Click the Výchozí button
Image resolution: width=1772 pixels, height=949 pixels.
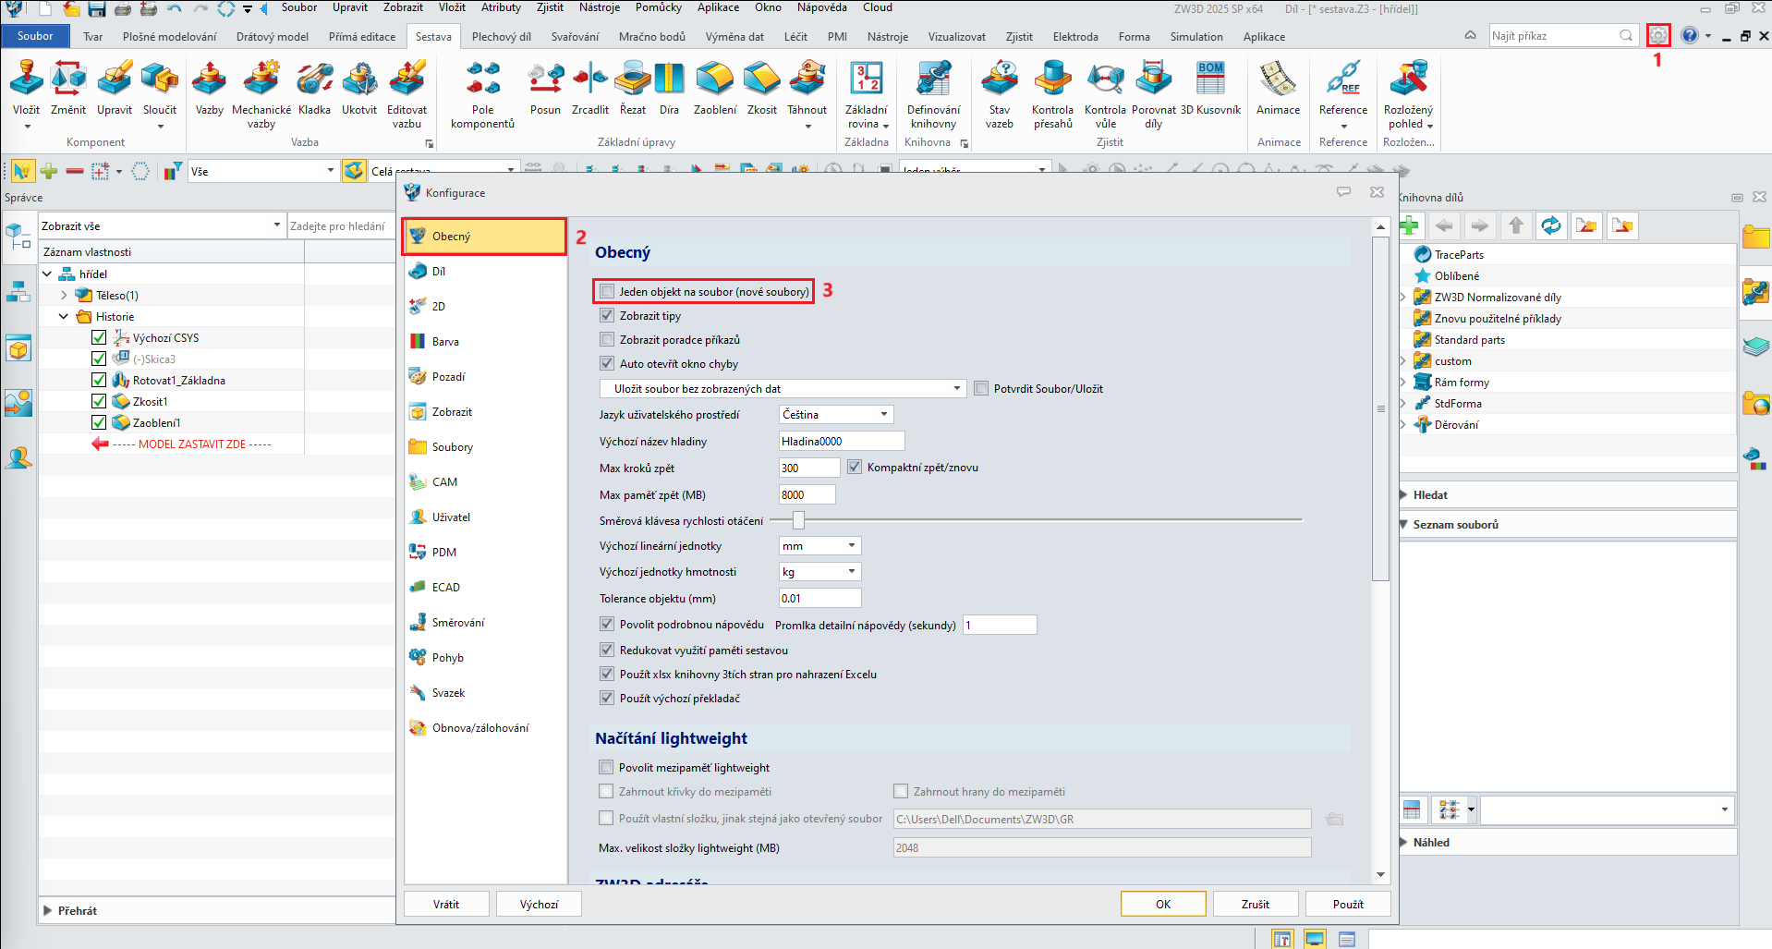pos(539,905)
